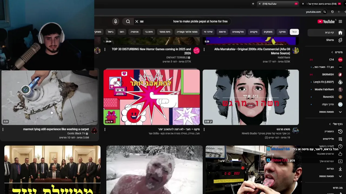346x194 pixels.
Task: Close the (516) YouTube browser tab
Action: click(x=259, y=4)
